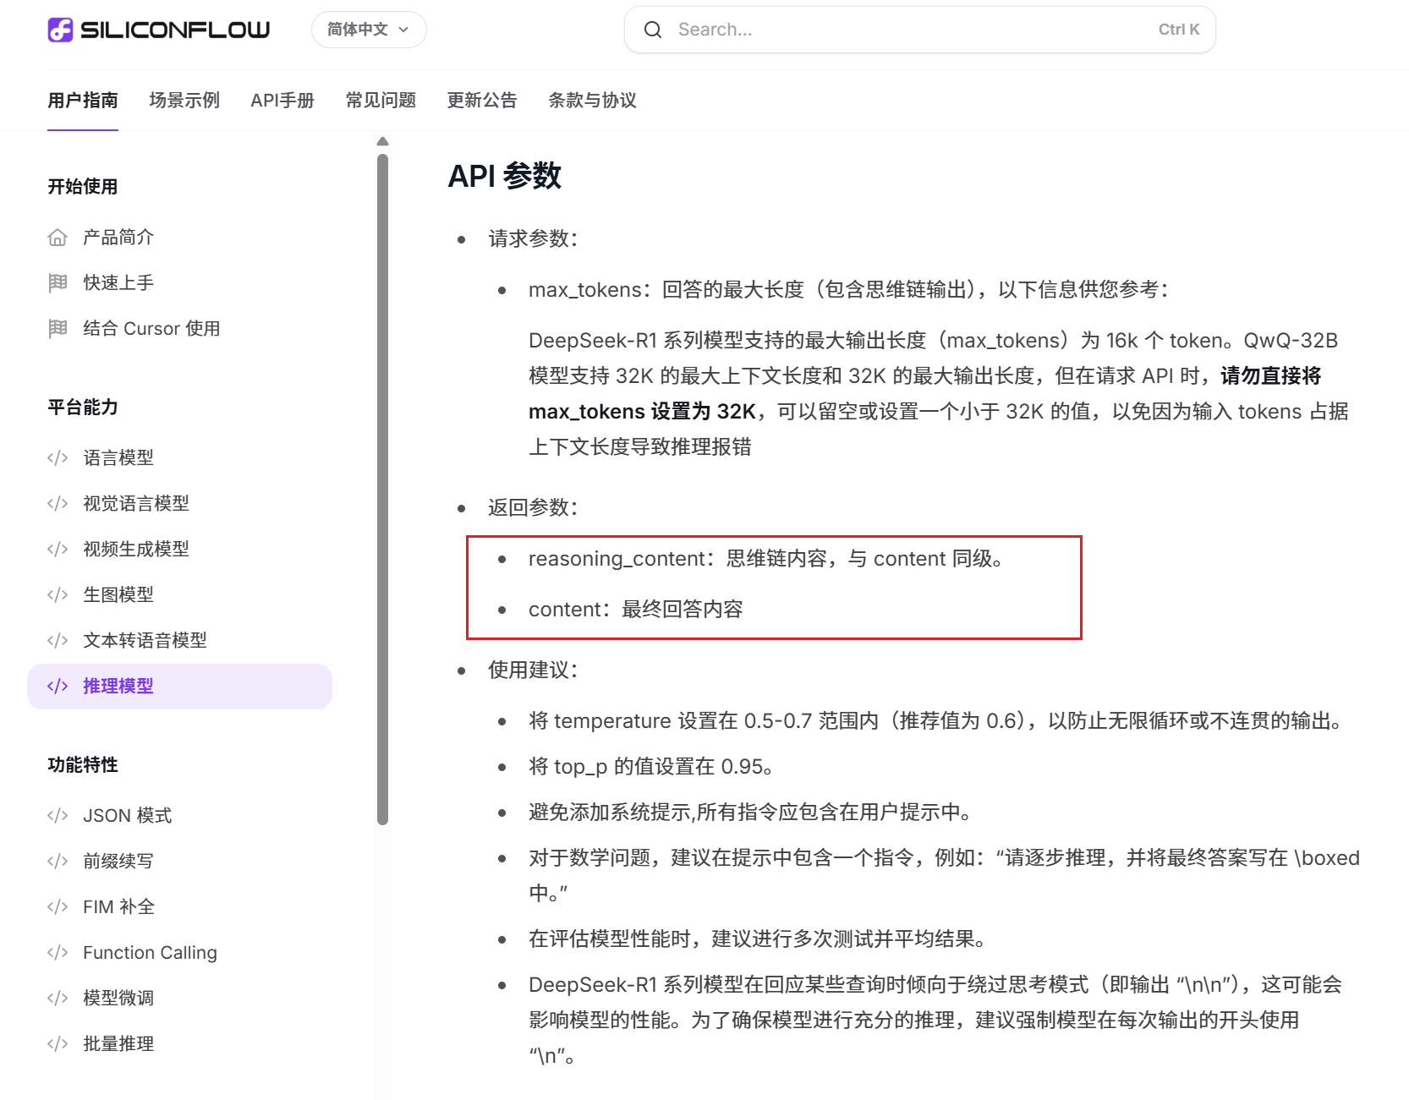Click the 返回参数 bullet label
The width and height of the screenshot is (1409, 1100).
533,508
